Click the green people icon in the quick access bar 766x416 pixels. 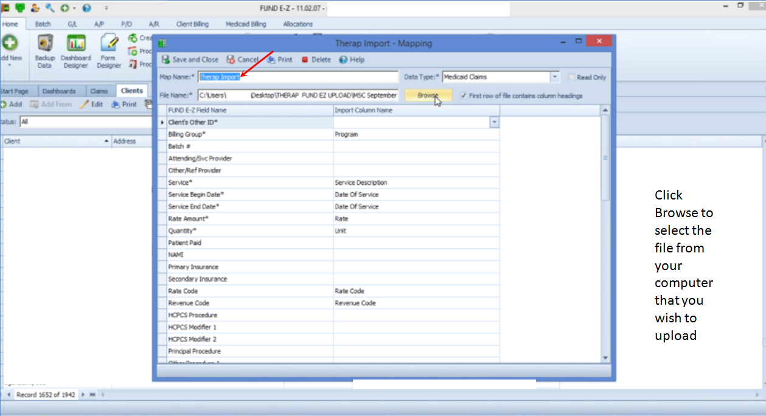[20, 8]
